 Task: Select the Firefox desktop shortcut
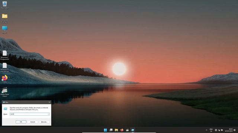pyautogui.click(x=4, y=79)
